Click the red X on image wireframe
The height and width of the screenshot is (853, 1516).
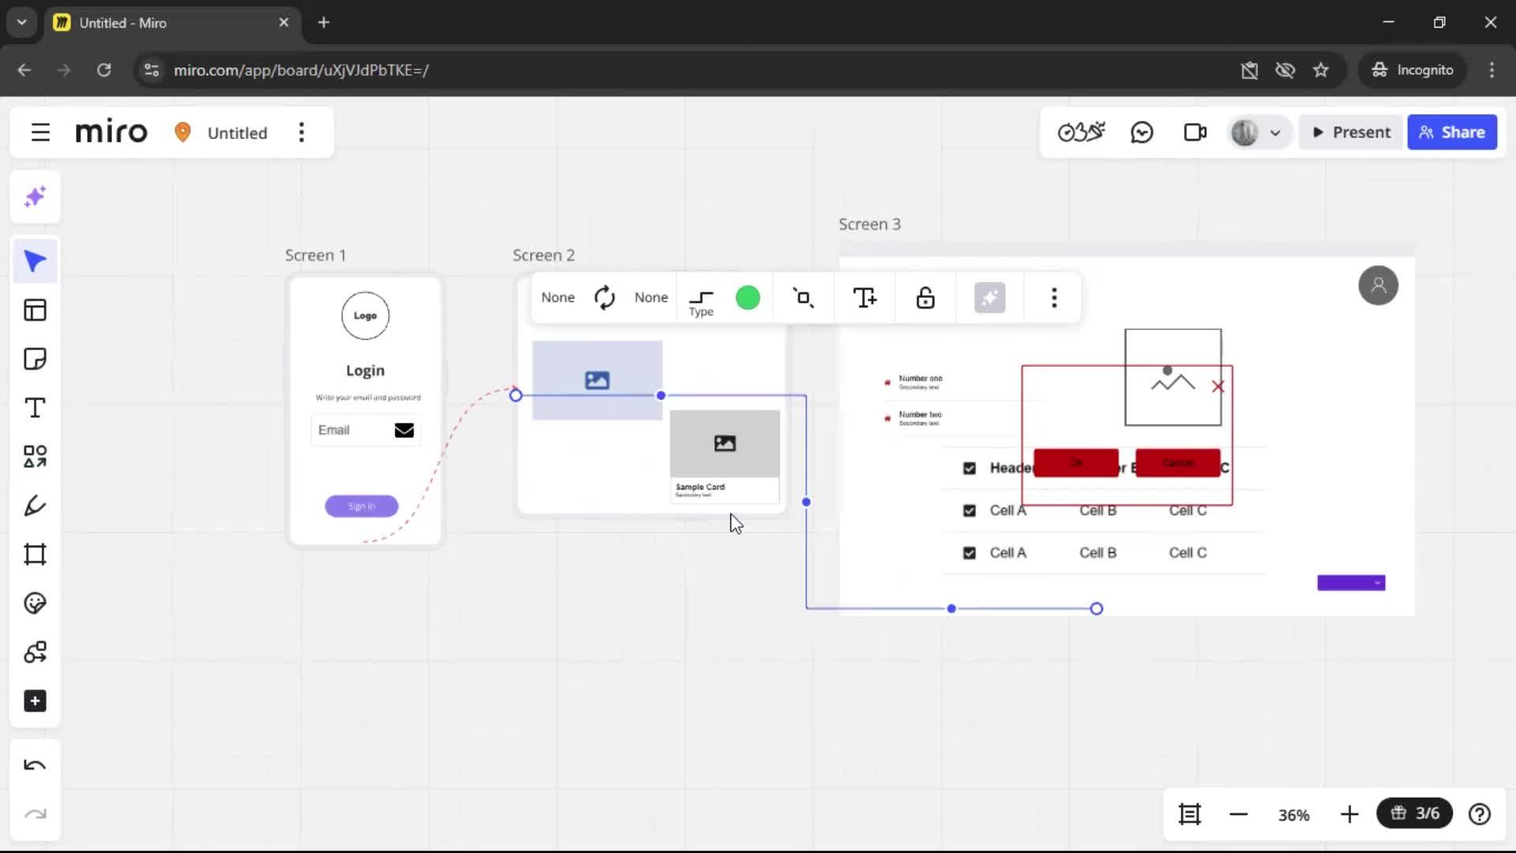(1218, 387)
